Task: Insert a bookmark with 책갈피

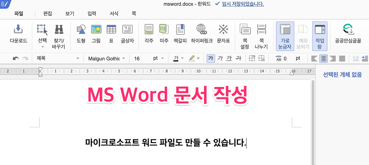Action: [180, 34]
